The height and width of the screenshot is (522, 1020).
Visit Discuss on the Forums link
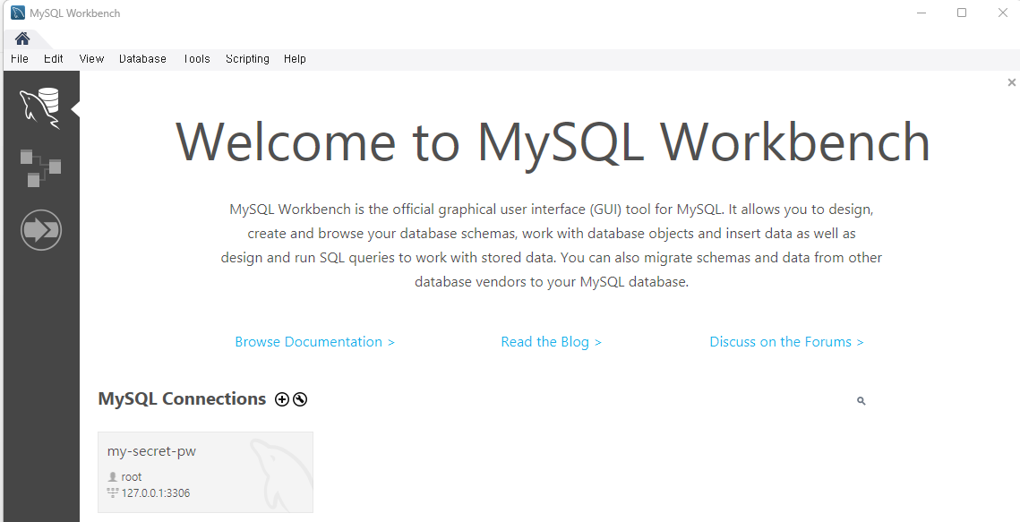[786, 342]
